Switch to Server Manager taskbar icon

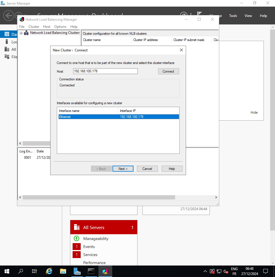point(77,271)
